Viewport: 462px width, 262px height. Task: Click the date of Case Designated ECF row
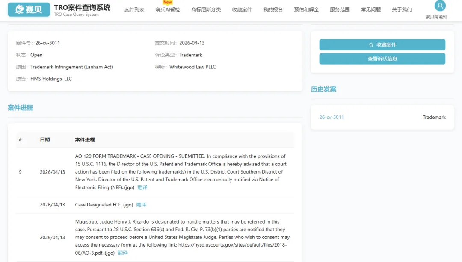(x=53, y=205)
